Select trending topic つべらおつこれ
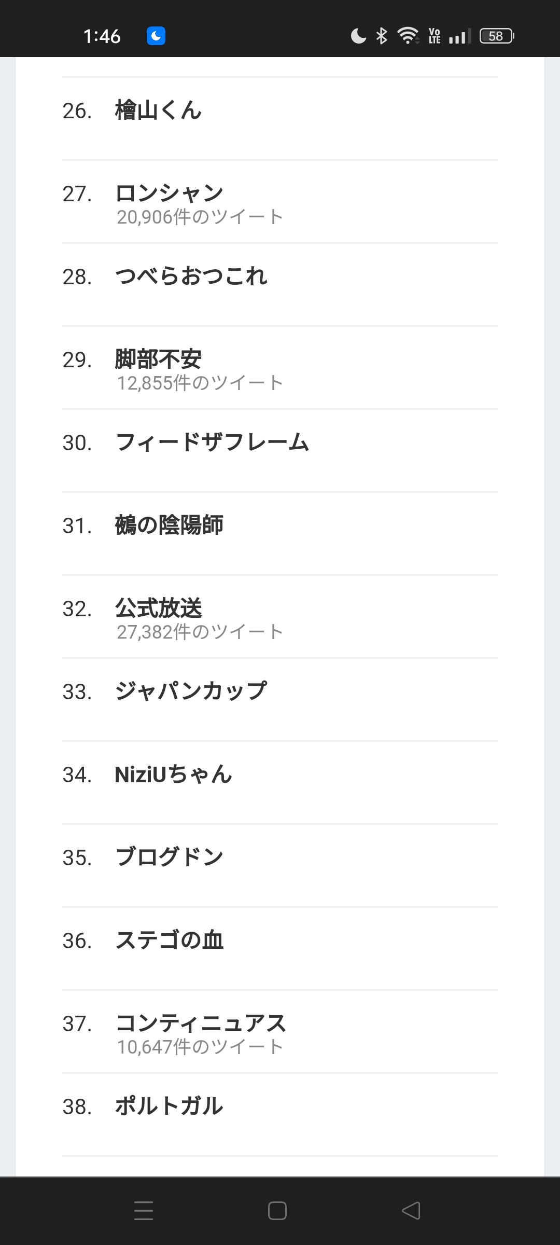This screenshot has width=560, height=1245. click(191, 276)
